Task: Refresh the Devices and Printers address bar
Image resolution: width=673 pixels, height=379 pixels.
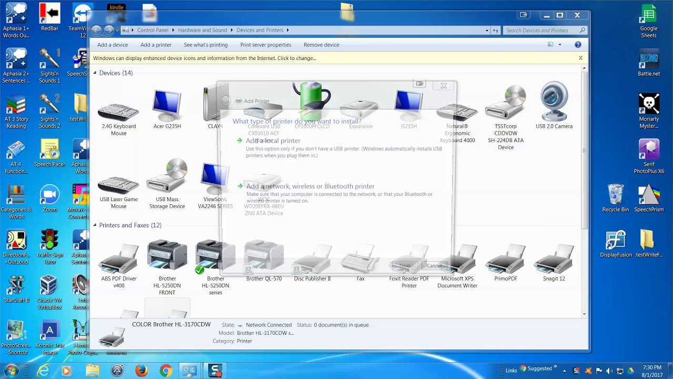Action: pyautogui.click(x=496, y=30)
